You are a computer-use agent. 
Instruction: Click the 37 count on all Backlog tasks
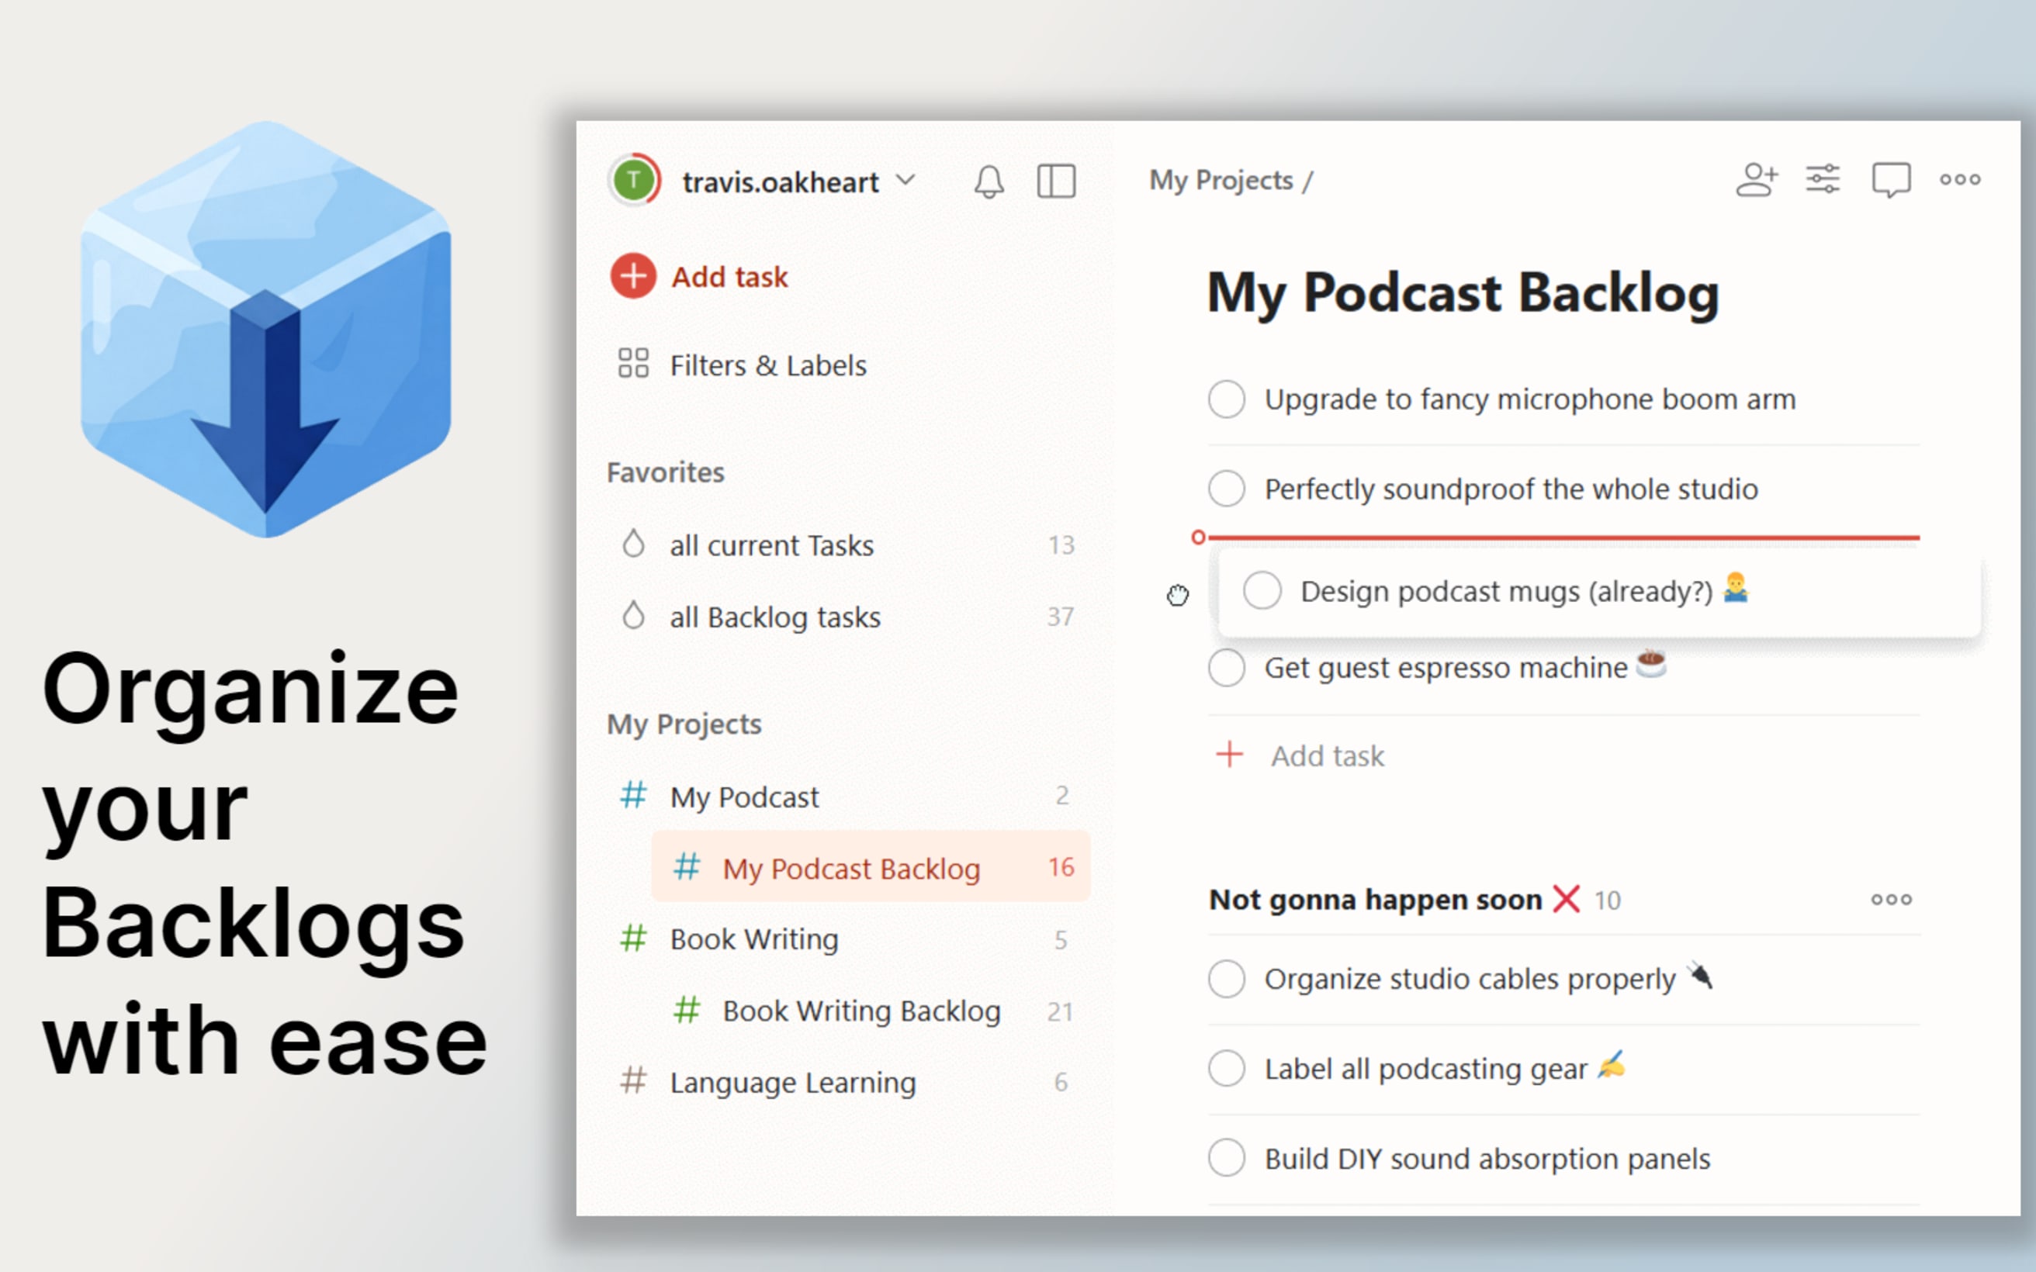point(1060,617)
